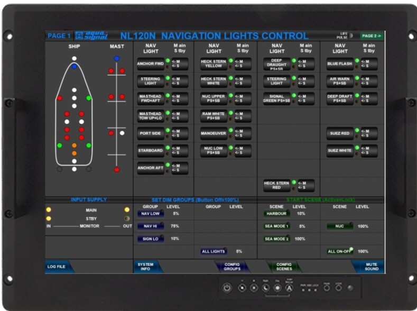
Task: Switch Main/Standby selector for HECK STERN RED
Action: pos(306,186)
